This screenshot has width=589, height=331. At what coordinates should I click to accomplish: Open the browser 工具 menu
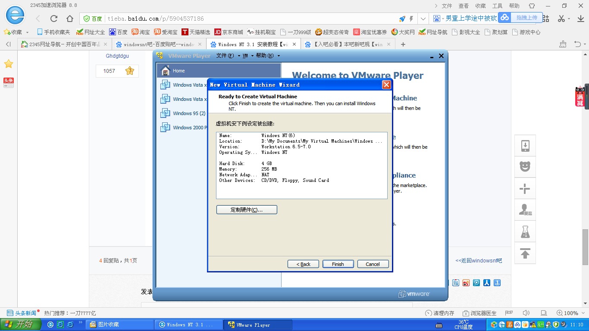(498, 6)
